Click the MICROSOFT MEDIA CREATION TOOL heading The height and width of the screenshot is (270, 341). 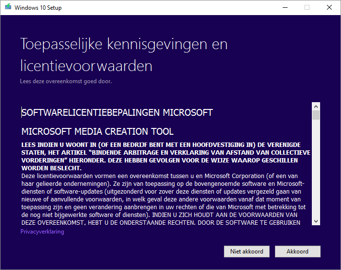pos(98,131)
